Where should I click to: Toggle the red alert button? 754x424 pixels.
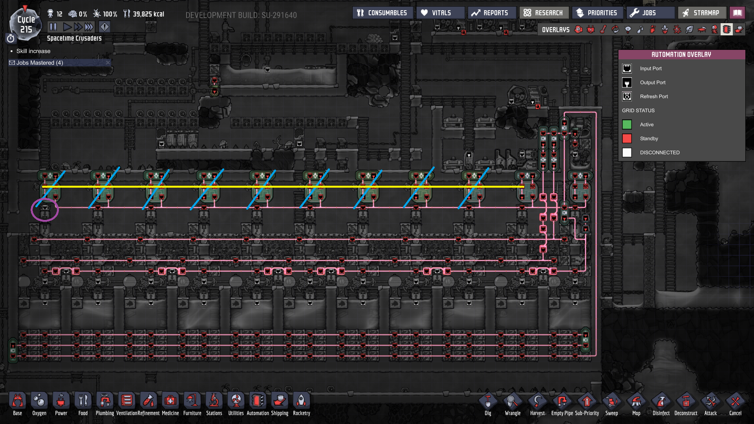[104, 27]
